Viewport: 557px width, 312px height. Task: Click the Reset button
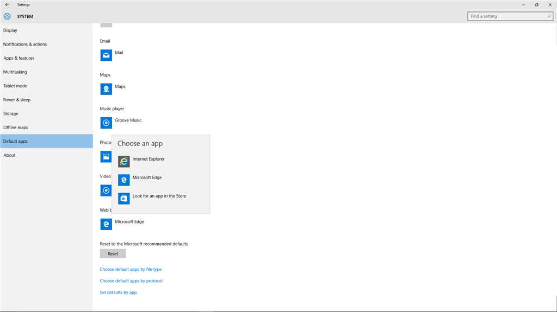[113, 253]
